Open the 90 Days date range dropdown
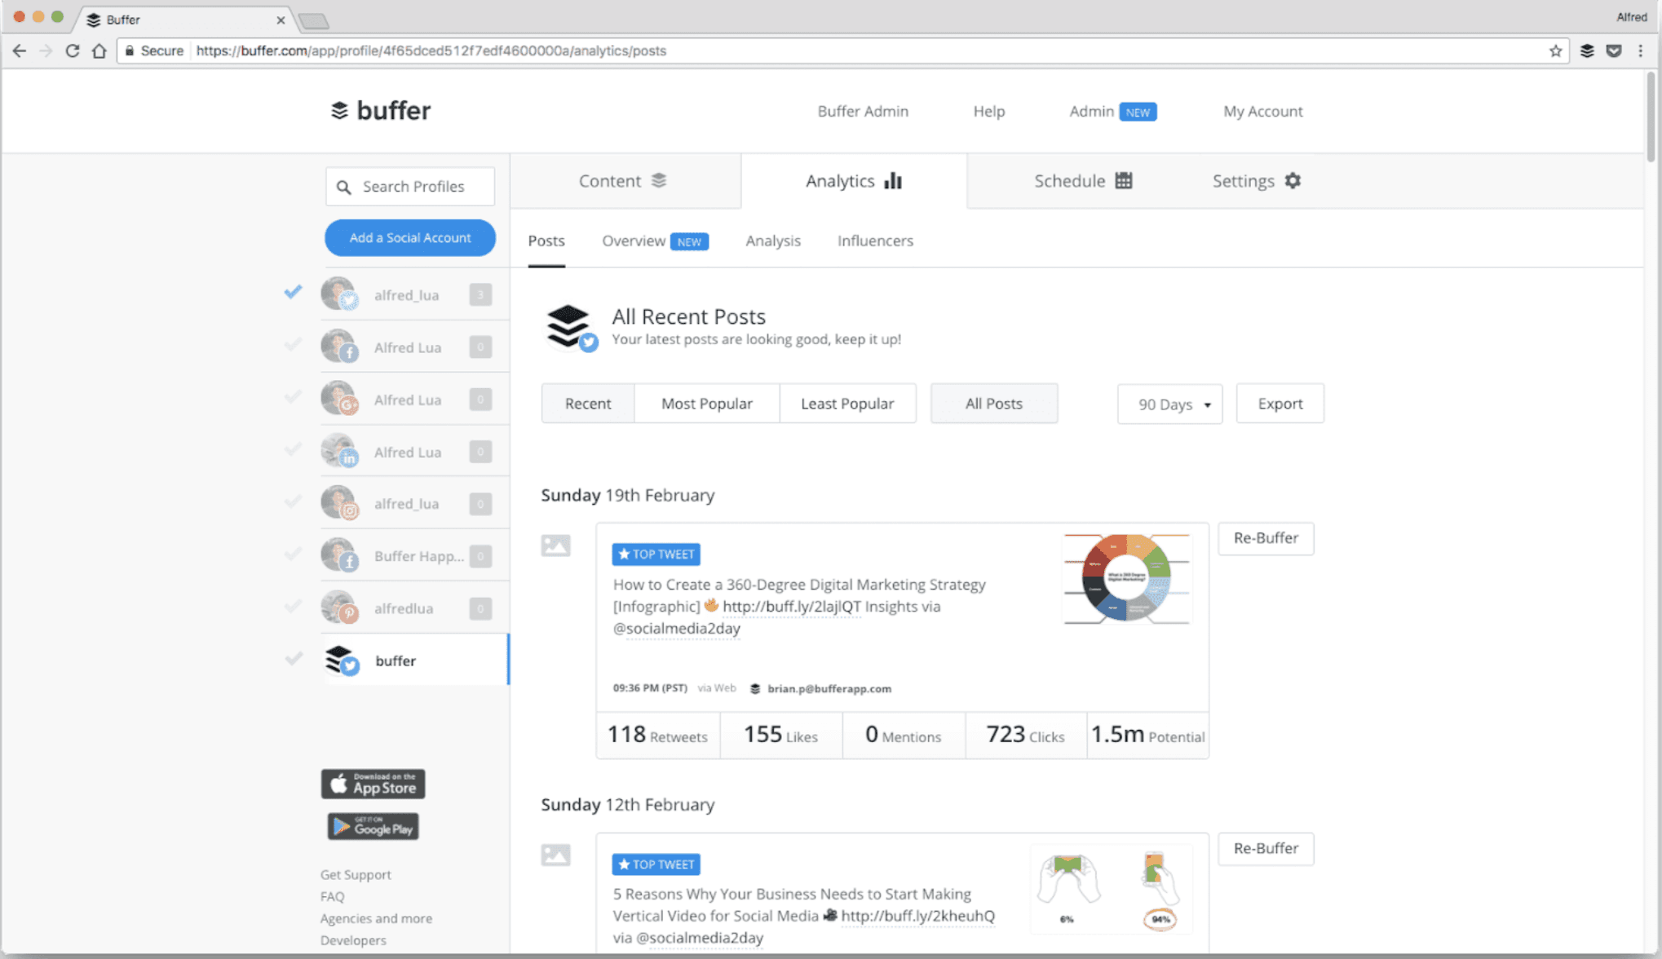This screenshot has height=959, width=1662. [1169, 404]
